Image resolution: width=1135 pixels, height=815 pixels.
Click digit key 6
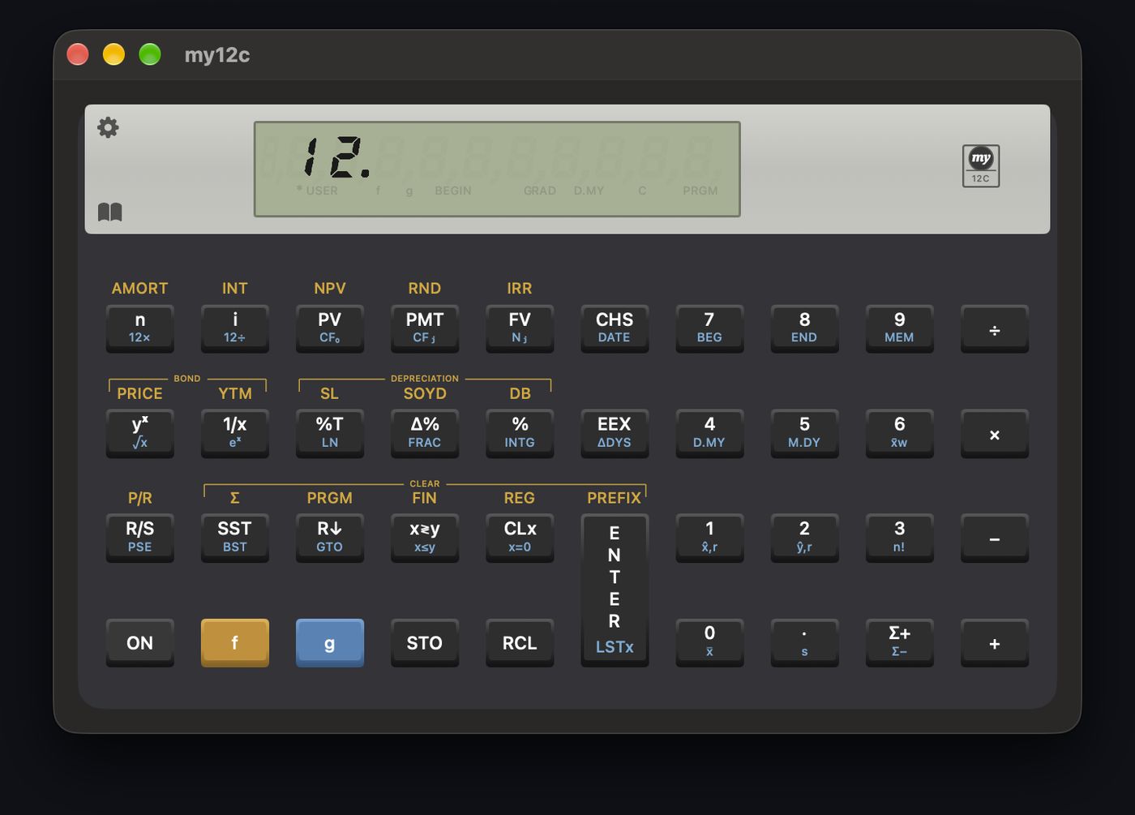(x=900, y=433)
